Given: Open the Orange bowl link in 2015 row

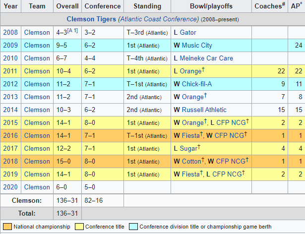Looking at the screenshot, I should click(193, 122).
